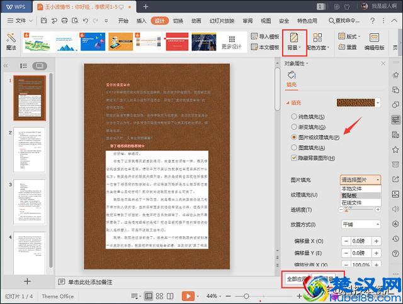
Task: Click the print icon in quick toolbar
Action: pos(64,21)
